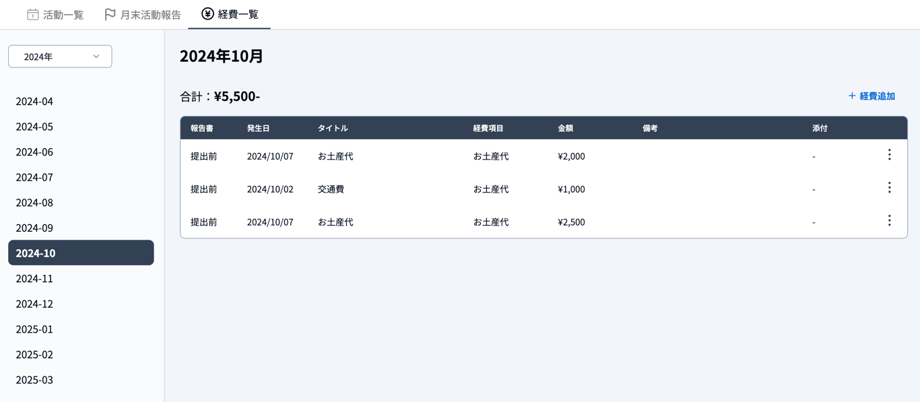Viewport: 920px width, 402px height.
Task: Select the 経費一覧 tab
Action: pyautogui.click(x=230, y=14)
